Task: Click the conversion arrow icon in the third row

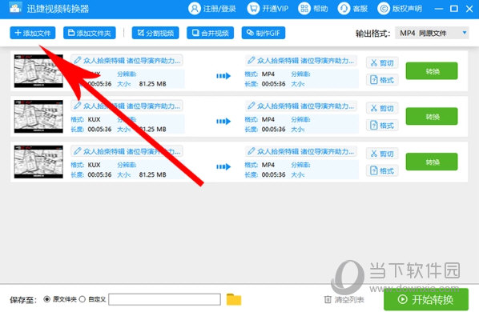Action: tap(223, 167)
